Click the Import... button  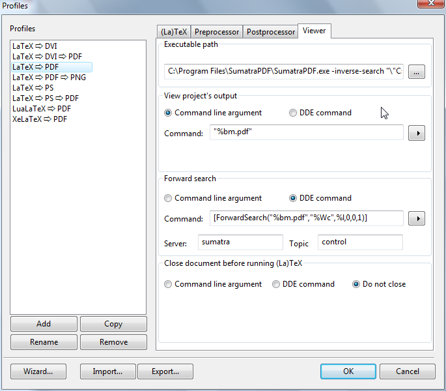(x=108, y=371)
